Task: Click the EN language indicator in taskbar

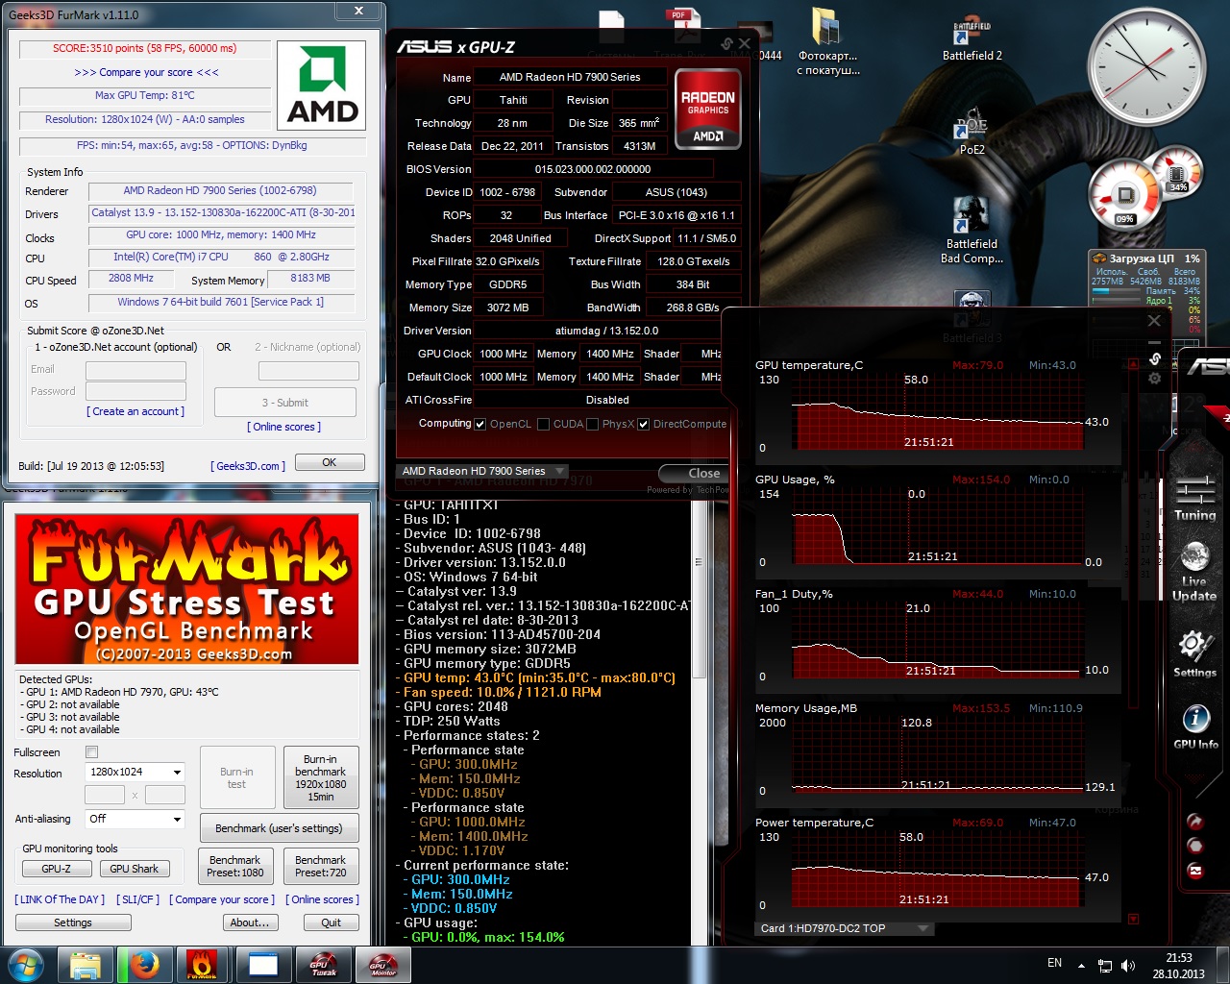Action: point(1054,963)
